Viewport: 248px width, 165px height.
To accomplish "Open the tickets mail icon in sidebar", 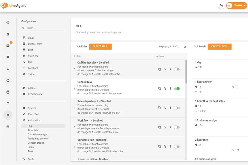I will pos(8,46).
